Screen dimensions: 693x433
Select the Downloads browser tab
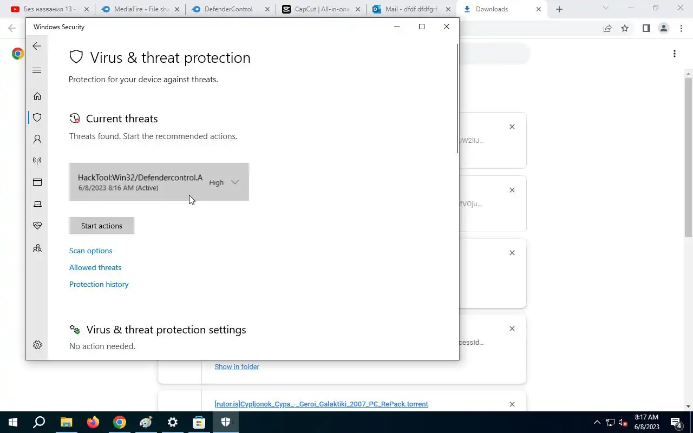tap(501, 9)
